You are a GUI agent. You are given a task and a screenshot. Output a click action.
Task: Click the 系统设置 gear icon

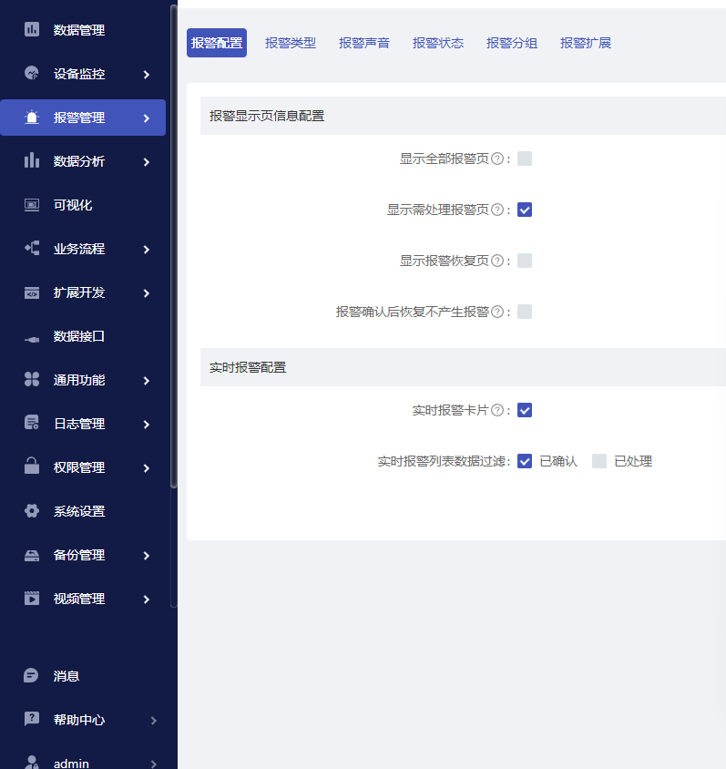pos(32,510)
